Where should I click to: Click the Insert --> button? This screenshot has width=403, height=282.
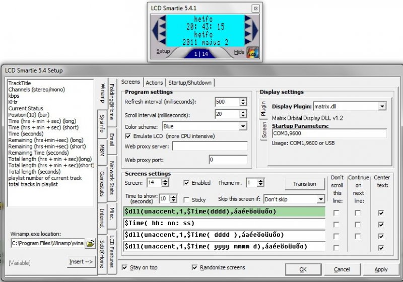coord(81,262)
